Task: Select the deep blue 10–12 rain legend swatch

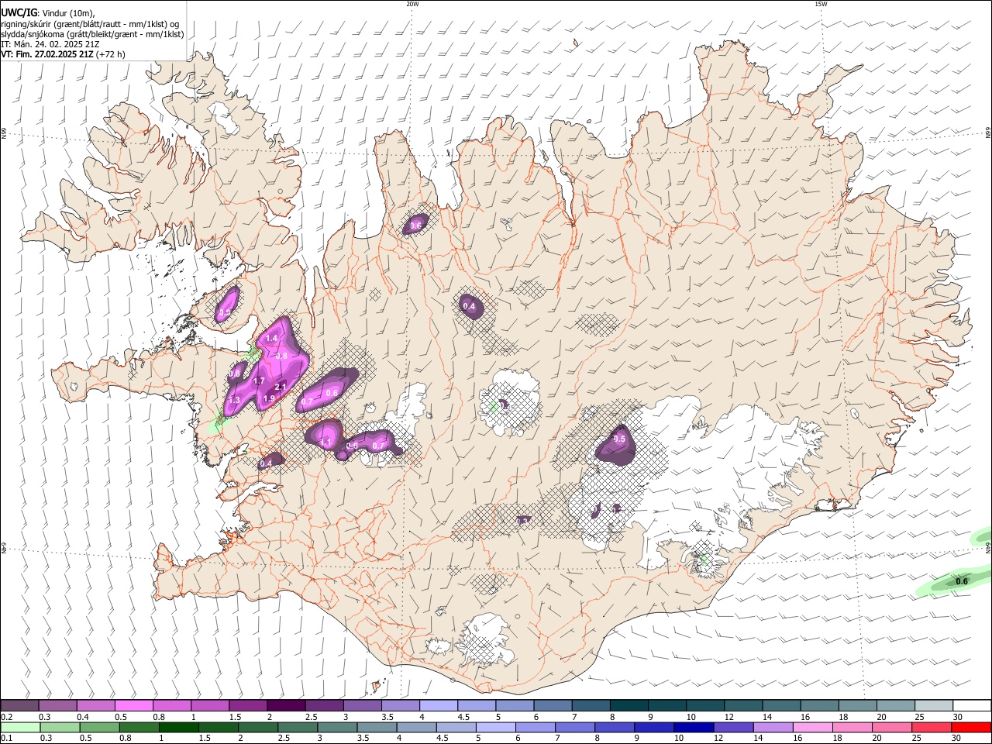Action: coord(694,728)
